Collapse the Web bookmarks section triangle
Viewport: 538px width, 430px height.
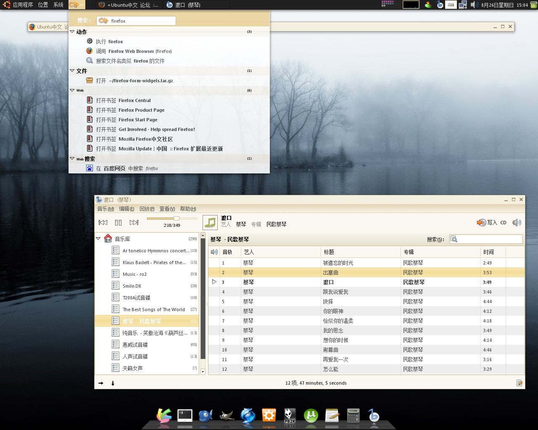click(72, 90)
